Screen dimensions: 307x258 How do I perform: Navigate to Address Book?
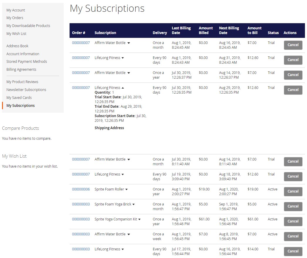coord(17,46)
